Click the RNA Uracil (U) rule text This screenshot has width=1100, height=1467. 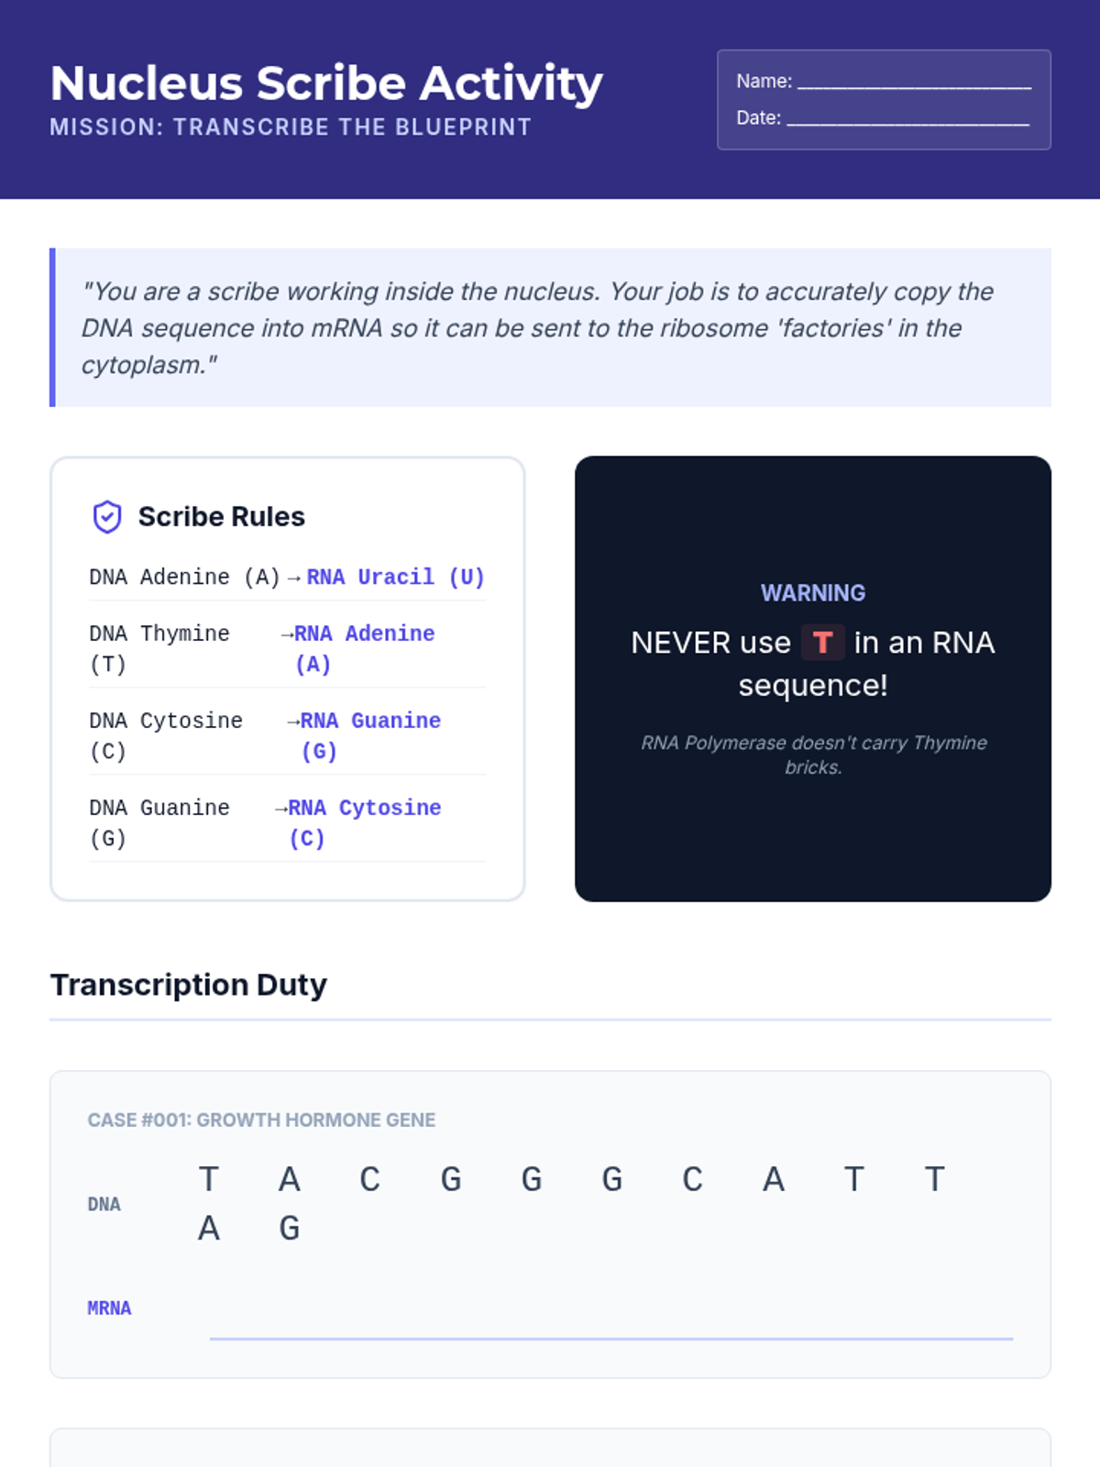395,578
